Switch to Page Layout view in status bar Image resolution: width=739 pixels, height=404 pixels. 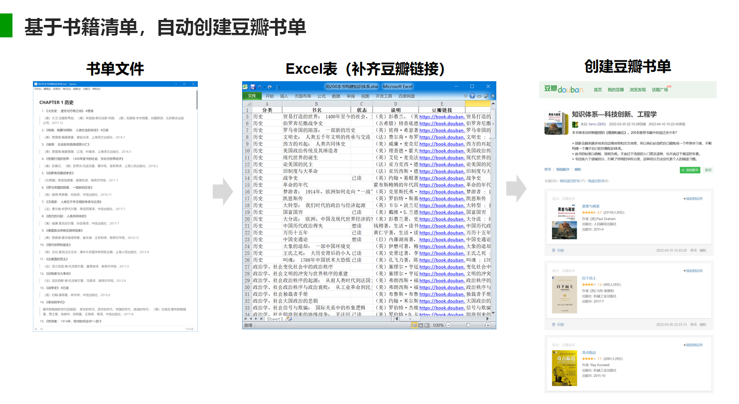pos(421,325)
